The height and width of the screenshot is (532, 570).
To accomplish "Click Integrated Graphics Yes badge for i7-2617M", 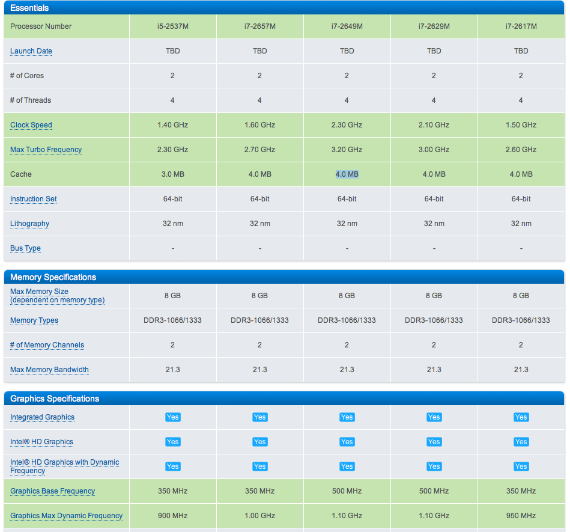I will 521,417.
